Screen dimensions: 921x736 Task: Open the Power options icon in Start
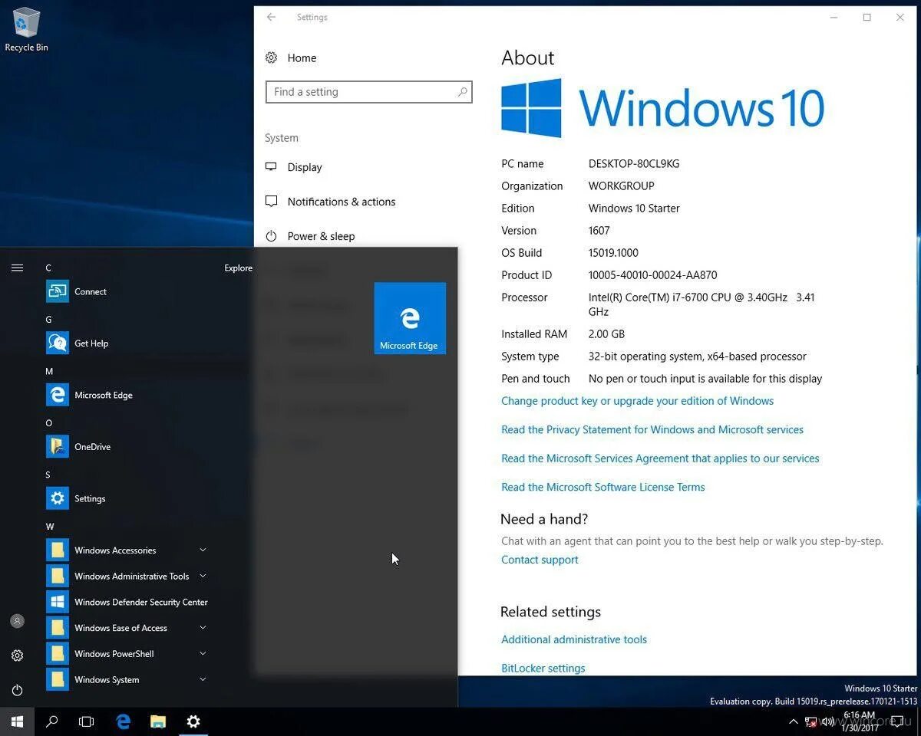coord(17,690)
